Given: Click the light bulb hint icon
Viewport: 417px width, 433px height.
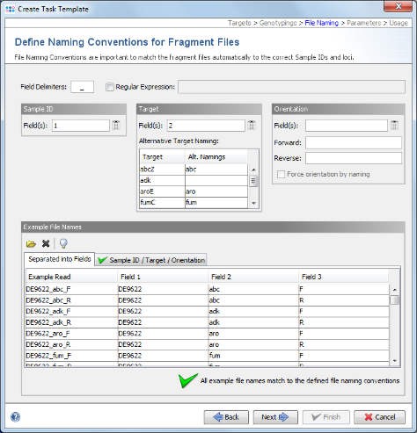Looking at the screenshot, I should coord(63,243).
